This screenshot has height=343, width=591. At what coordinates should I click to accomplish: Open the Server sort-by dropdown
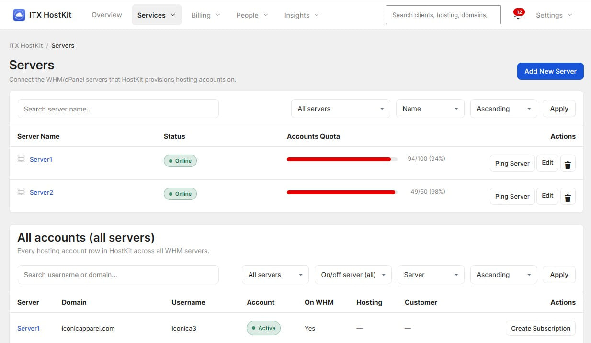[x=431, y=275]
